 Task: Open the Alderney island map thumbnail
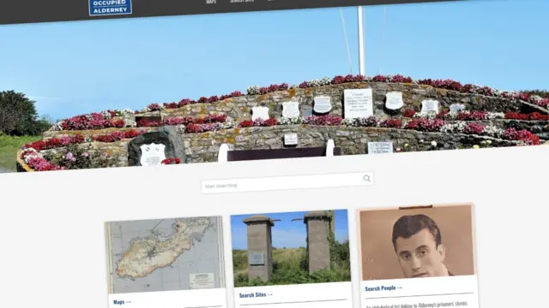click(165, 255)
